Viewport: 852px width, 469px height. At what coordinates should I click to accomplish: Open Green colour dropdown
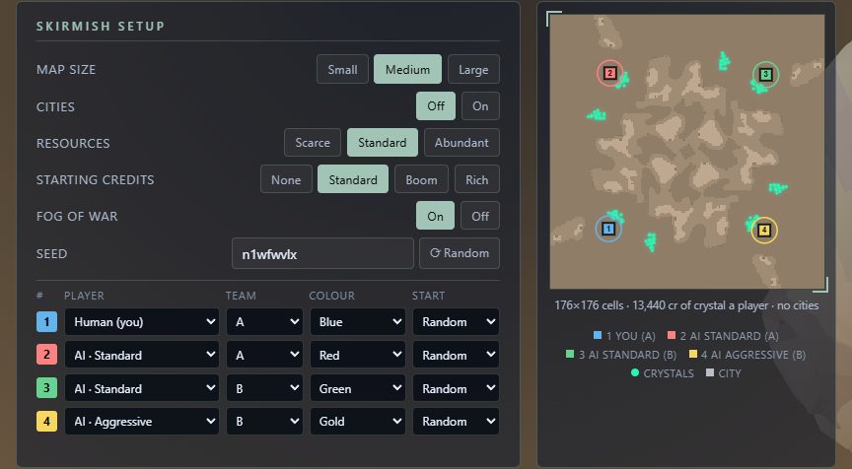pyautogui.click(x=358, y=388)
